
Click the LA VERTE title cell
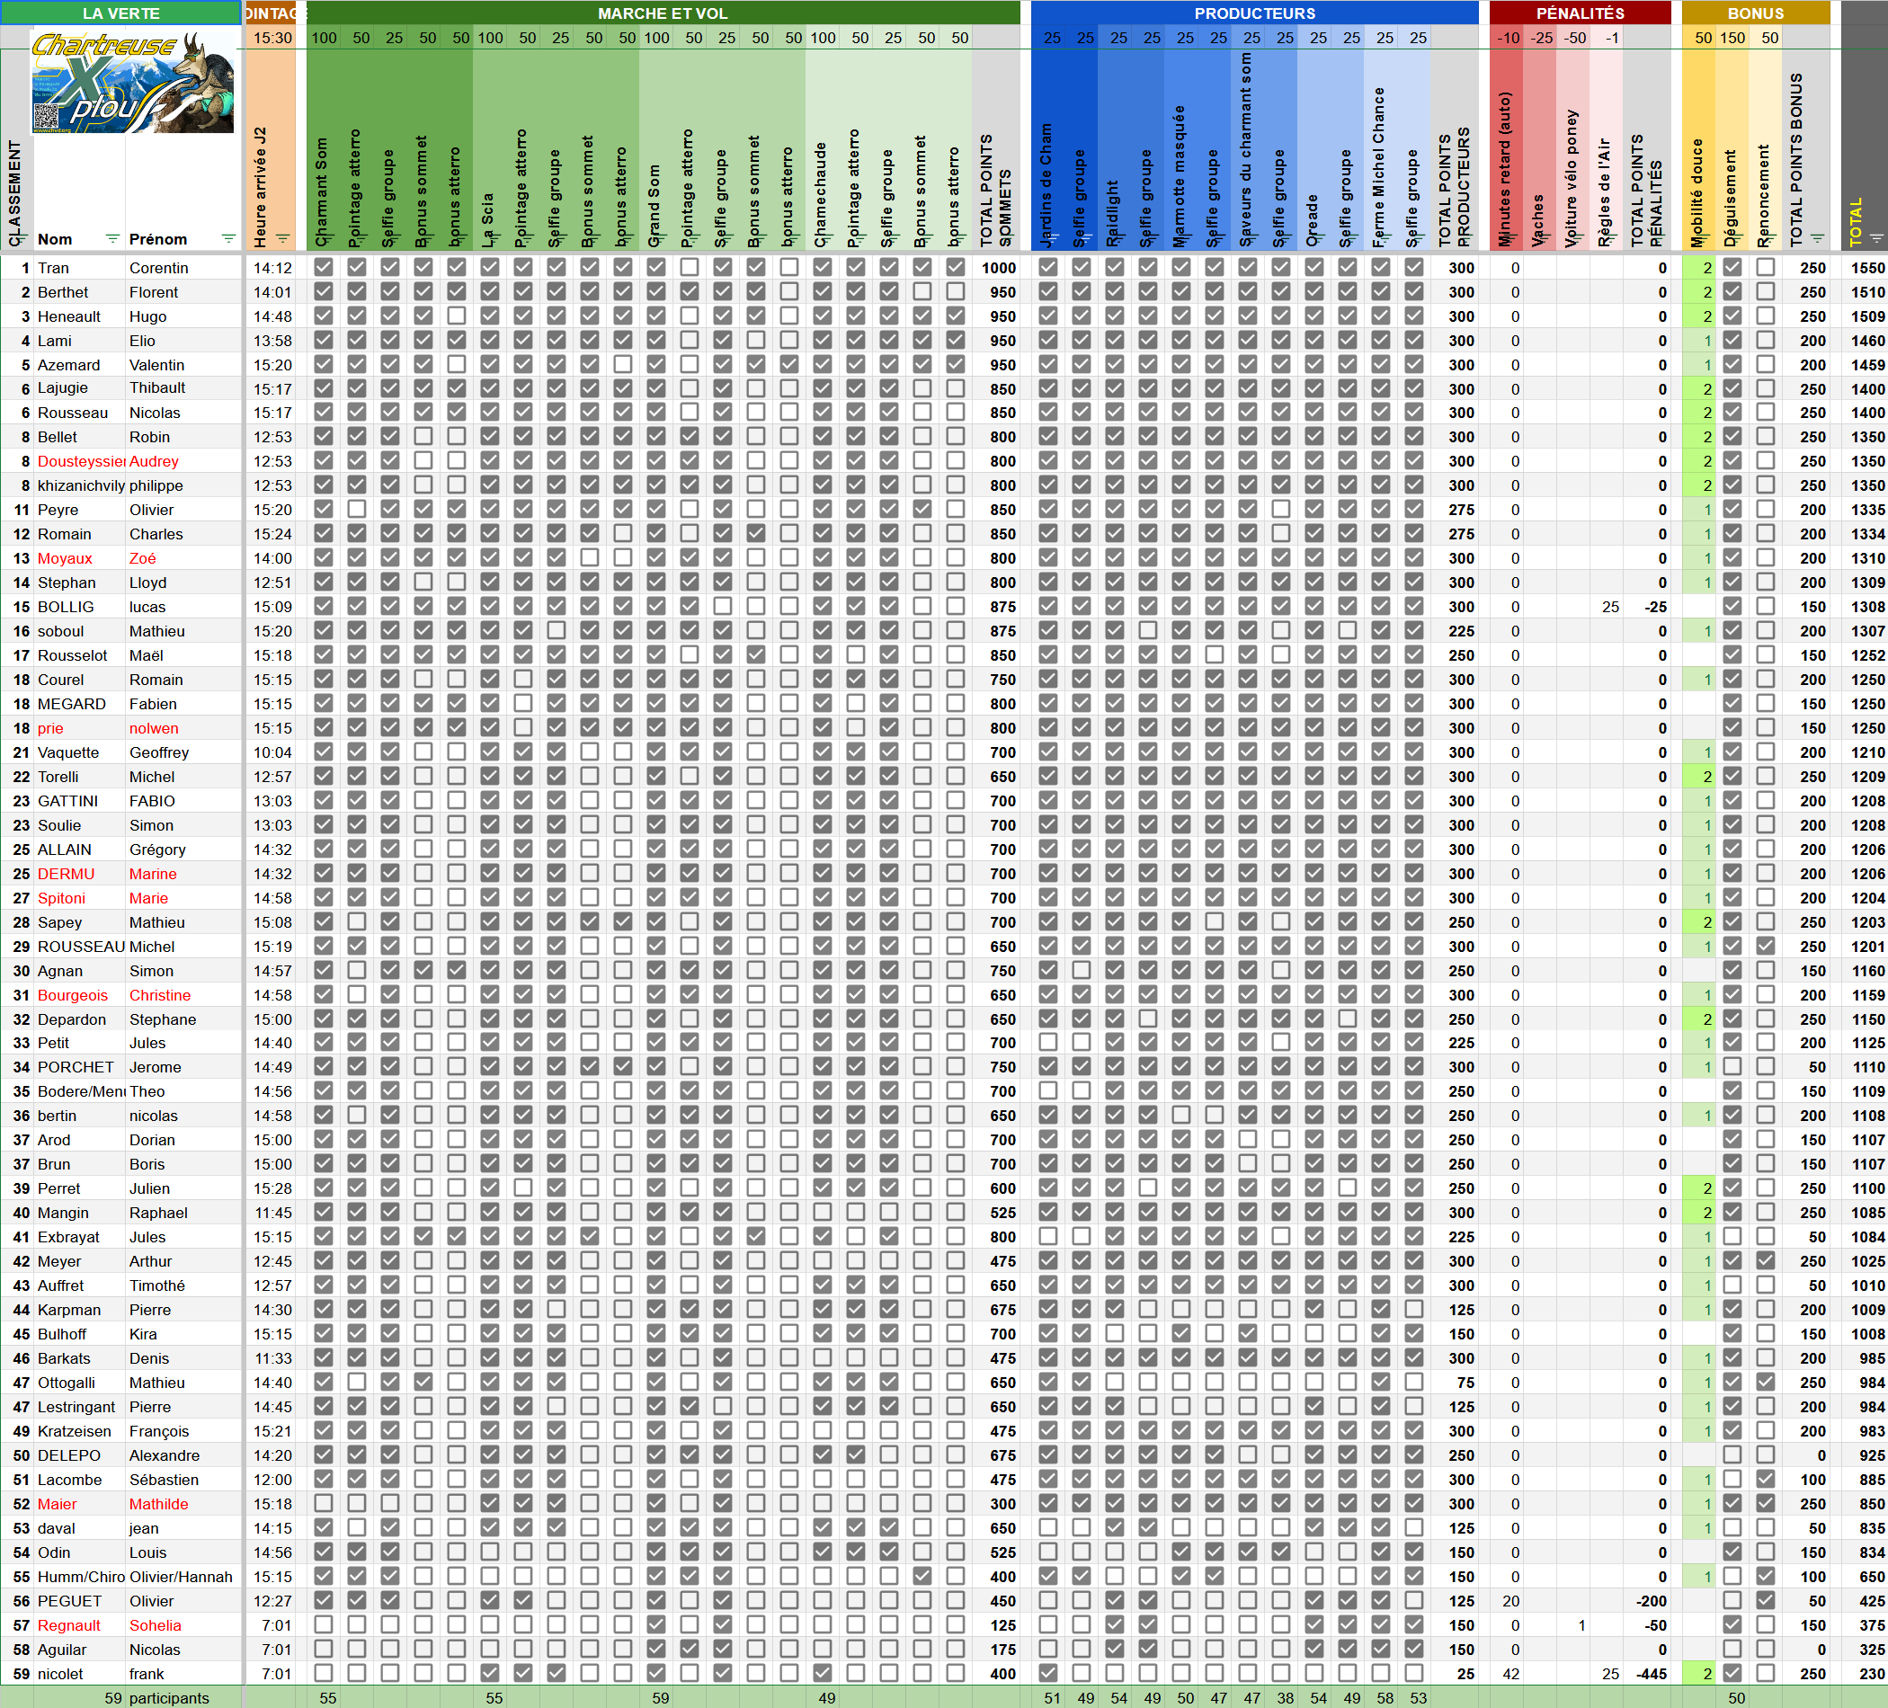(x=120, y=13)
